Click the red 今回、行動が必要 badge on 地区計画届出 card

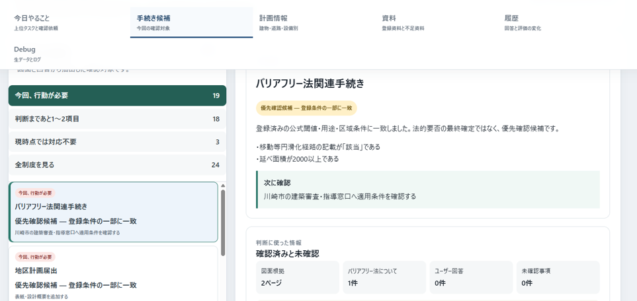tap(35, 257)
